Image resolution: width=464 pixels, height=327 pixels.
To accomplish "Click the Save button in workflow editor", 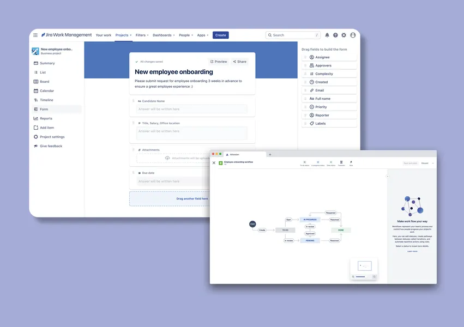I will pos(410,163).
